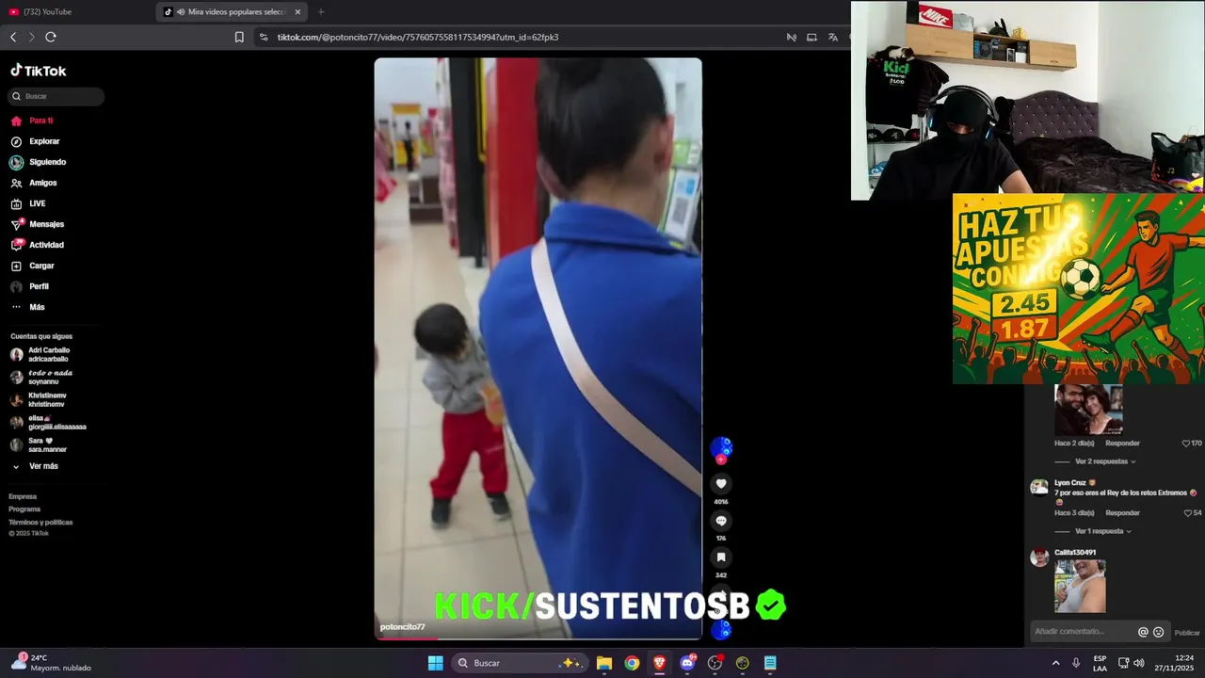Viewport: 1205px width, 678px height.
Task: Show hidden system tray icons
Action: point(1055,663)
